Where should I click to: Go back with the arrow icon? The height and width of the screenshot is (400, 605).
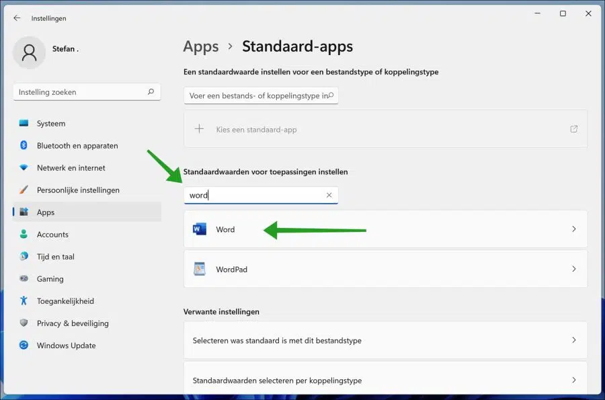pyautogui.click(x=17, y=18)
